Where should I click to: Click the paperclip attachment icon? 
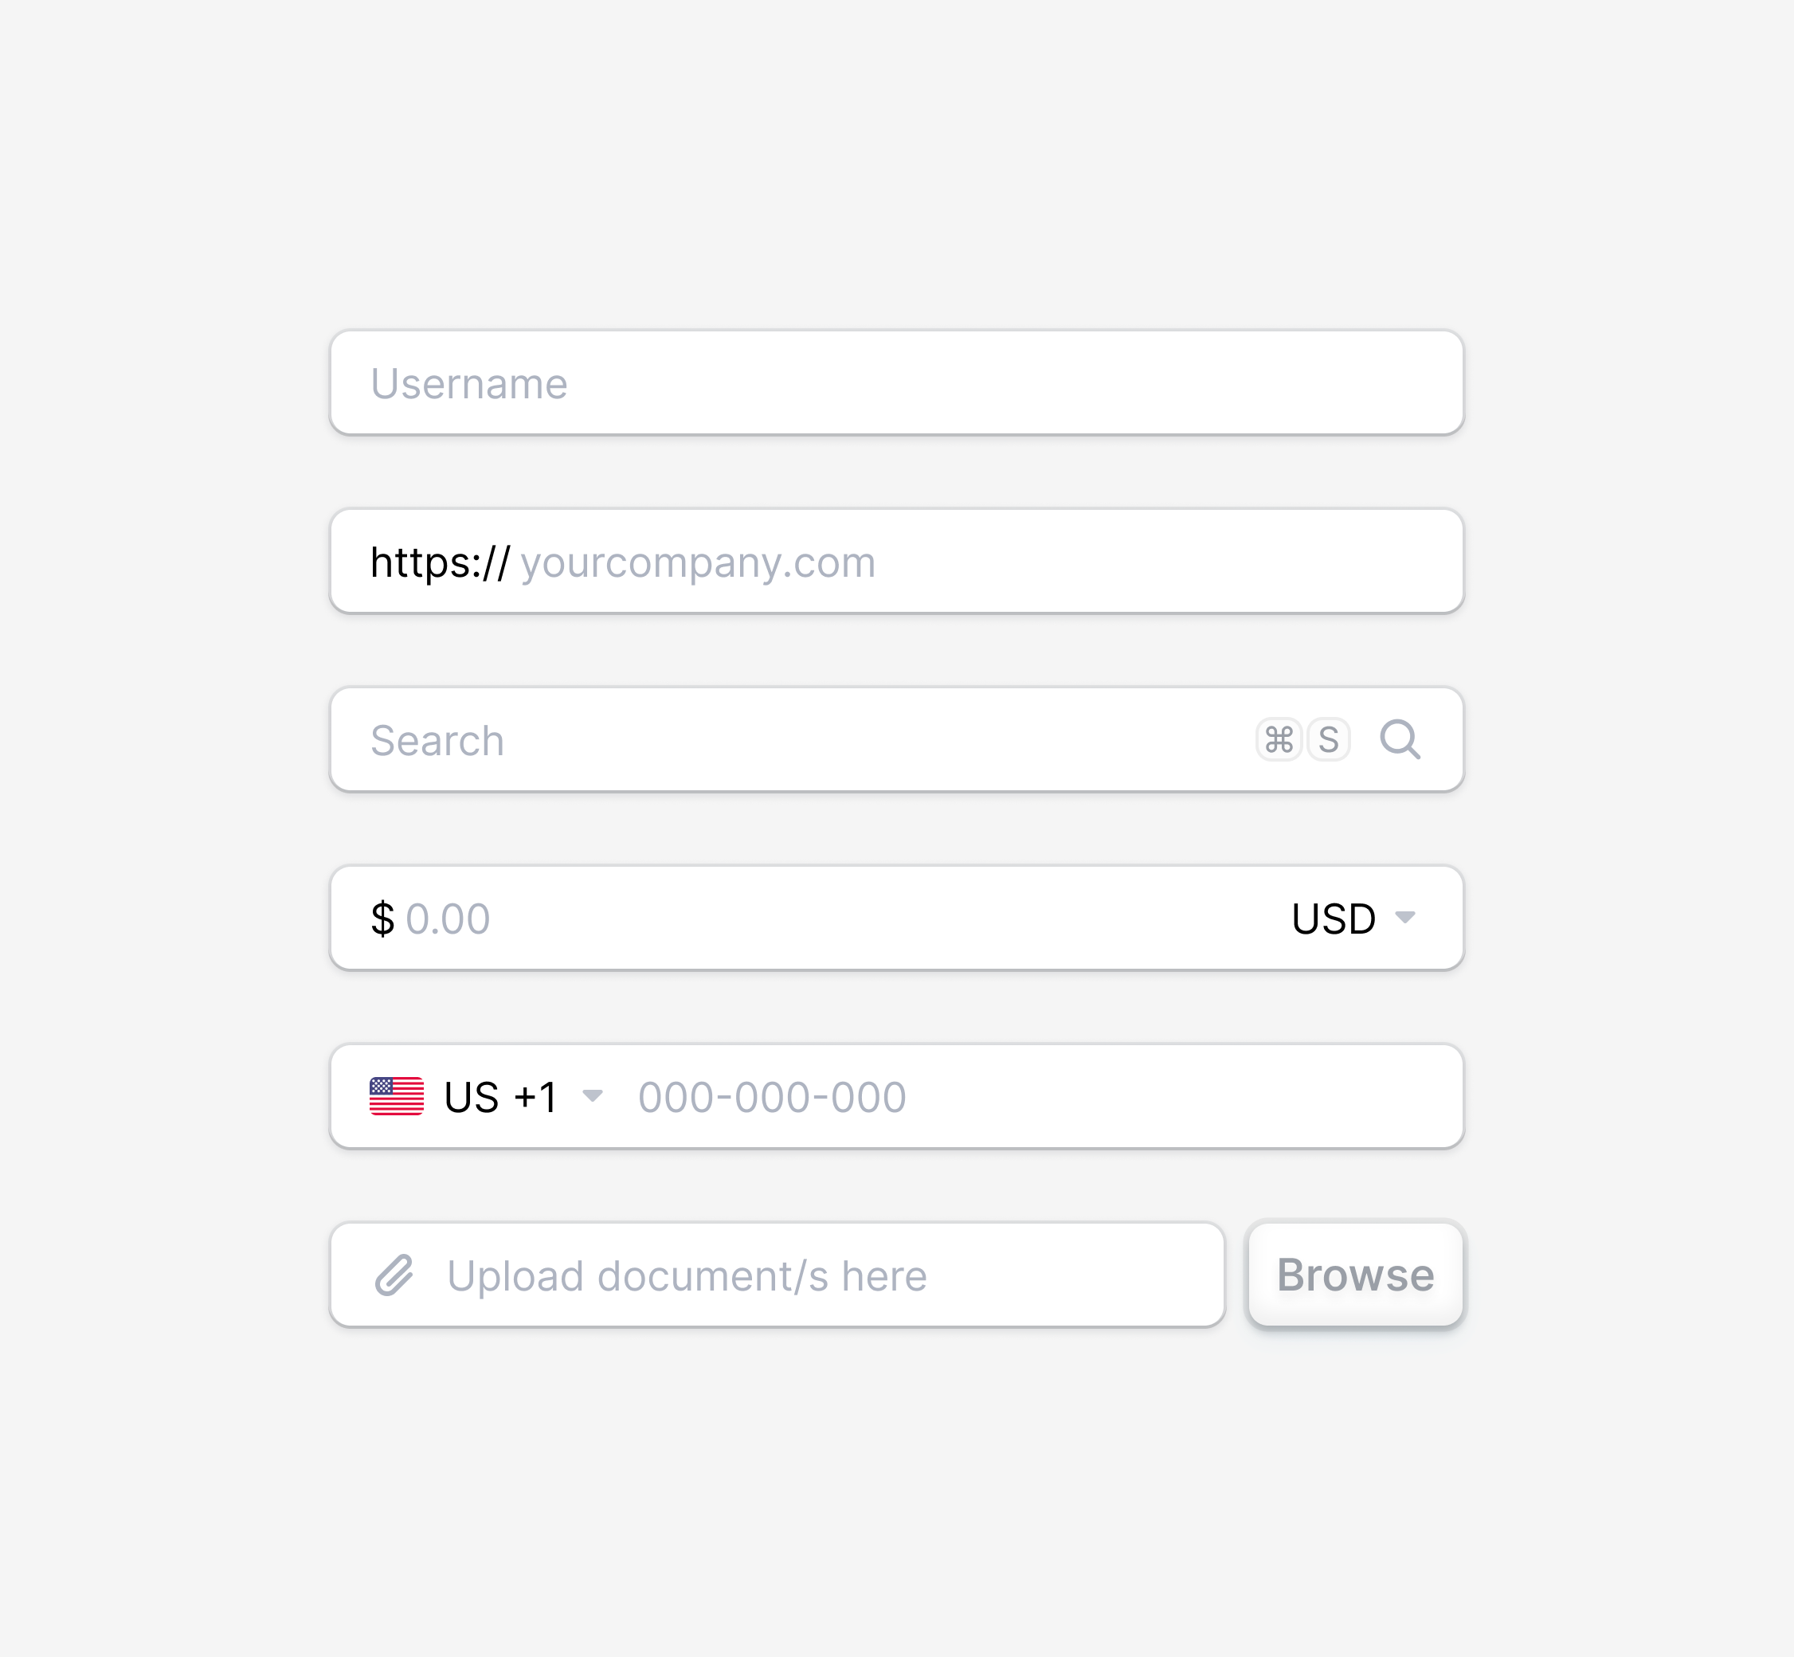click(394, 1275)
